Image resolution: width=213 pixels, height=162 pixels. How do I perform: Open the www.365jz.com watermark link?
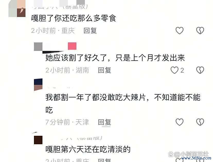click(x=196, y=158)
